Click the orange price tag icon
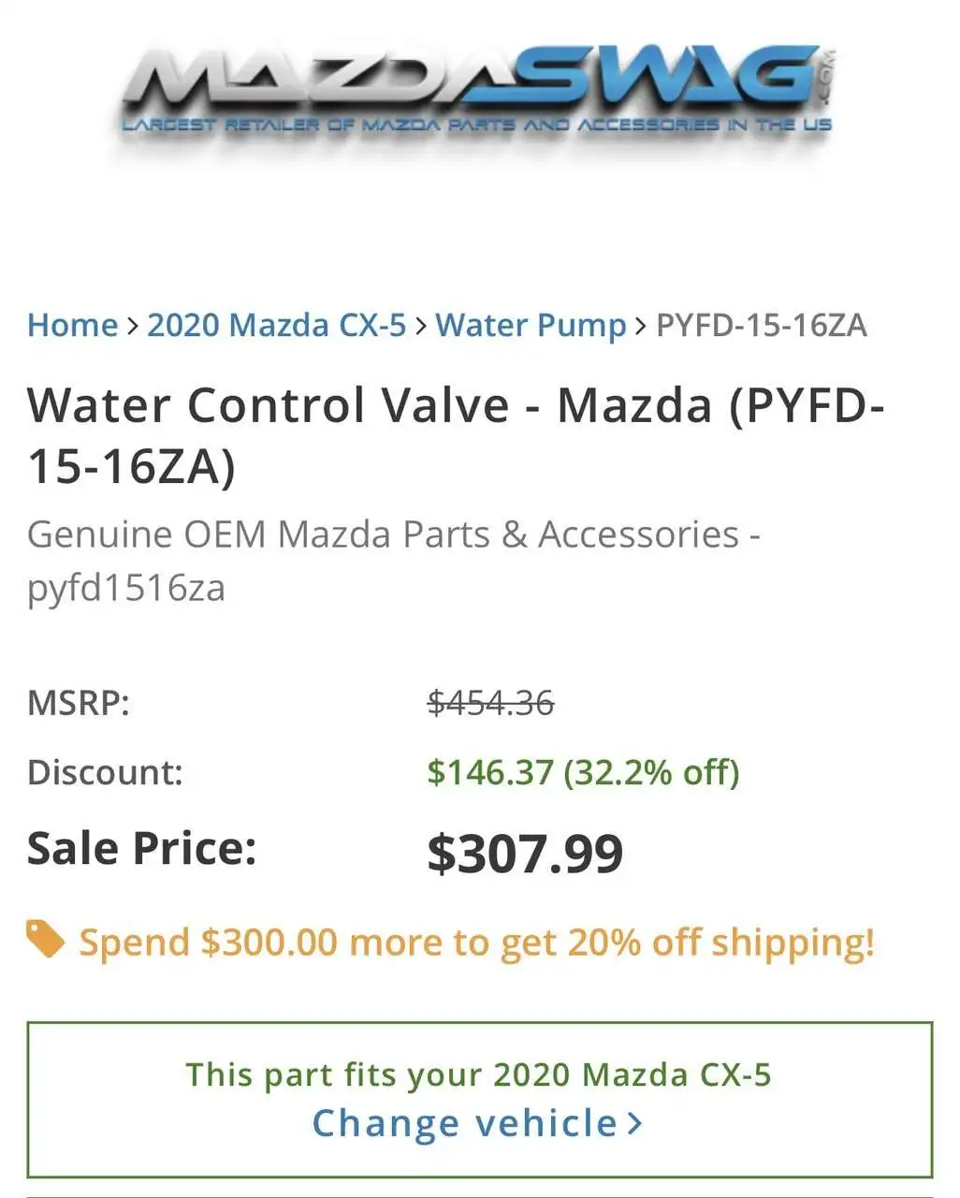This screenshot has height=1198, width=960. [x=45, y=939]
